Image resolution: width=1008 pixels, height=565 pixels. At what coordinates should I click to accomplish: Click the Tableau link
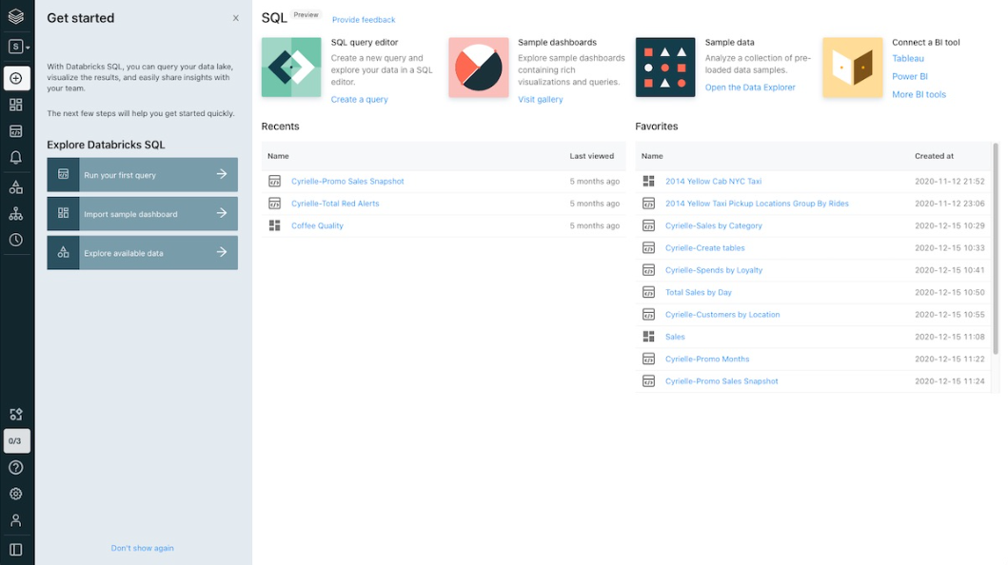click(x=908, y=58)
